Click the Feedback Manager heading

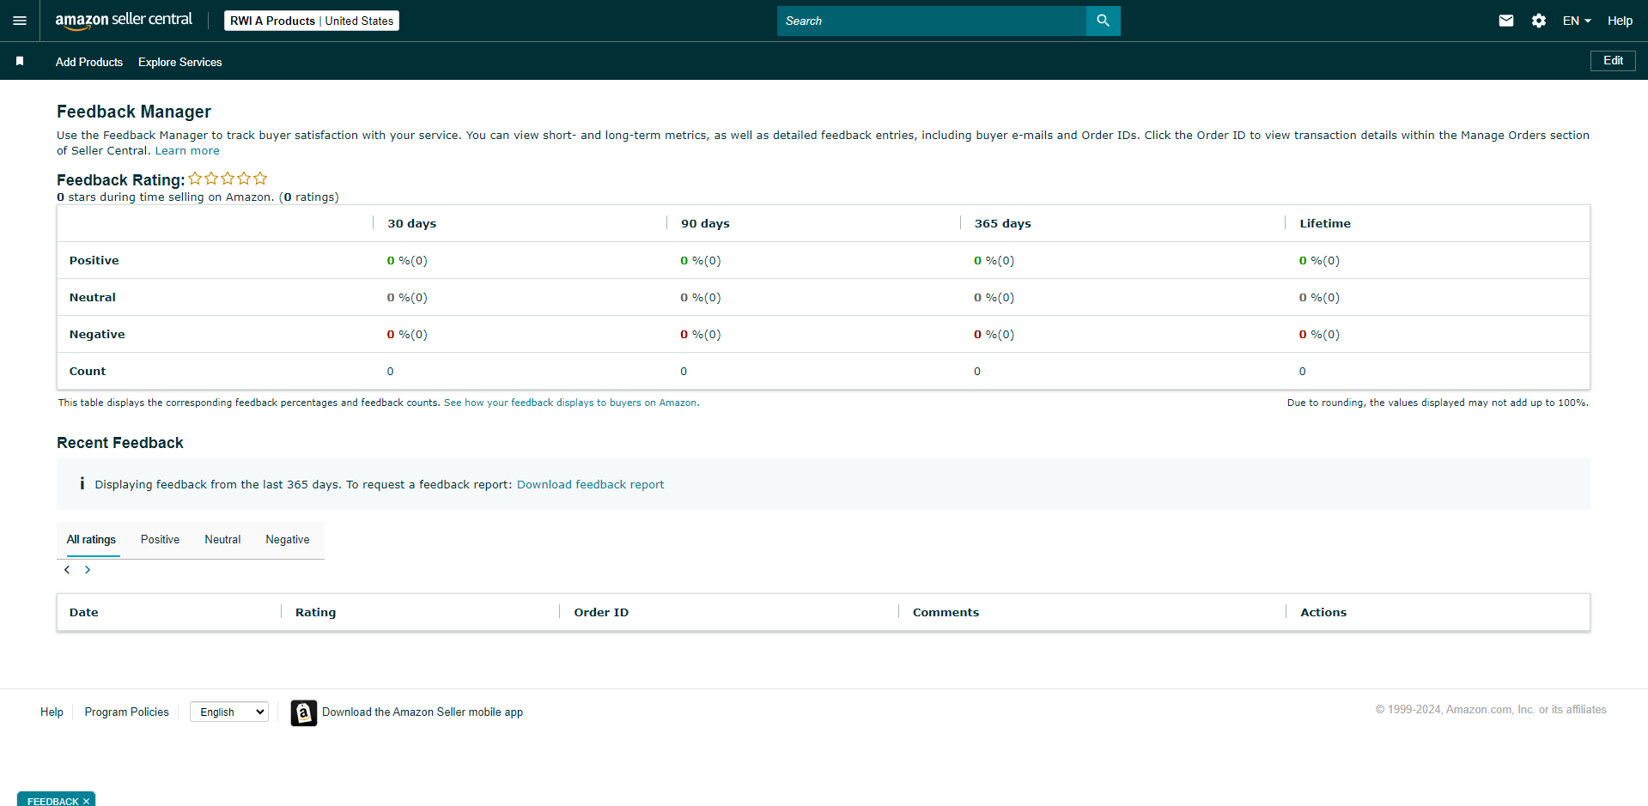(134, 112)
